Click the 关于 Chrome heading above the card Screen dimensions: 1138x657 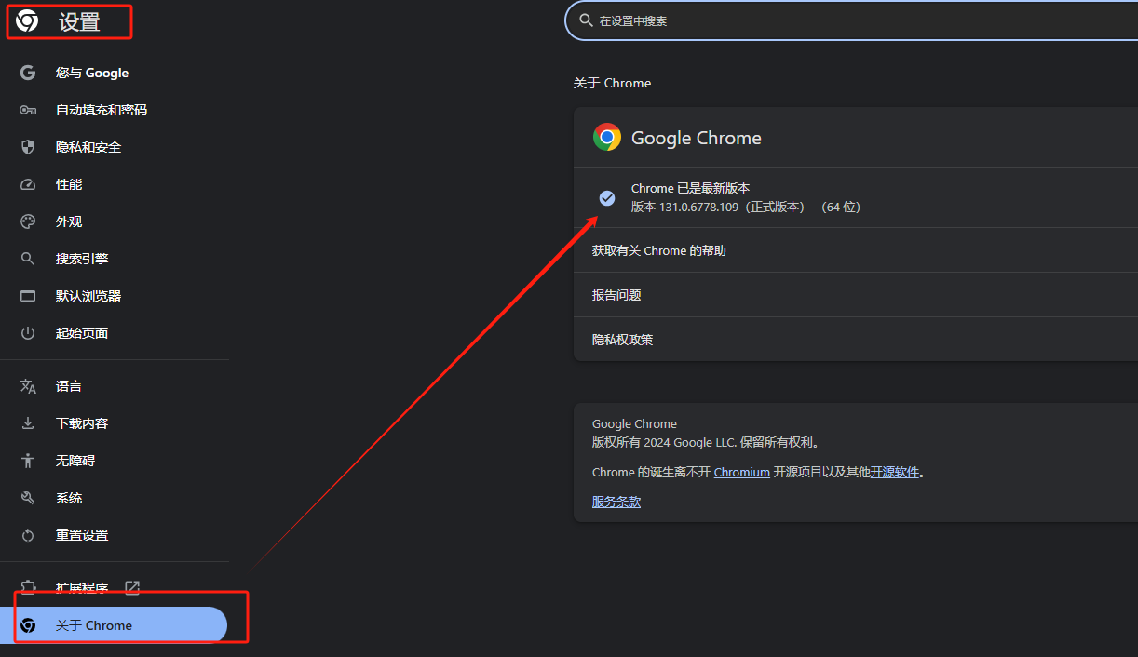(x=612, y=83)
